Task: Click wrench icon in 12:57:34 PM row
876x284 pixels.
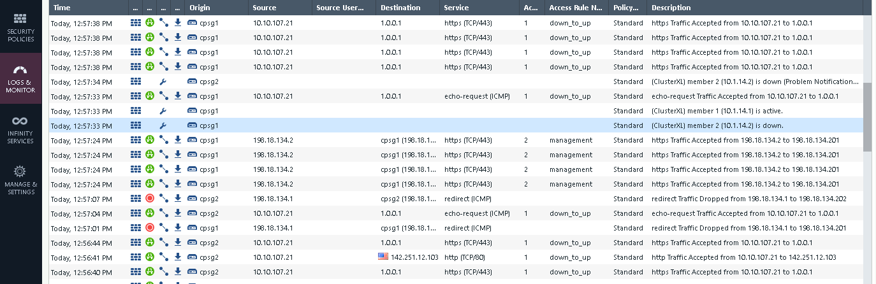Action: pos(163,82)
